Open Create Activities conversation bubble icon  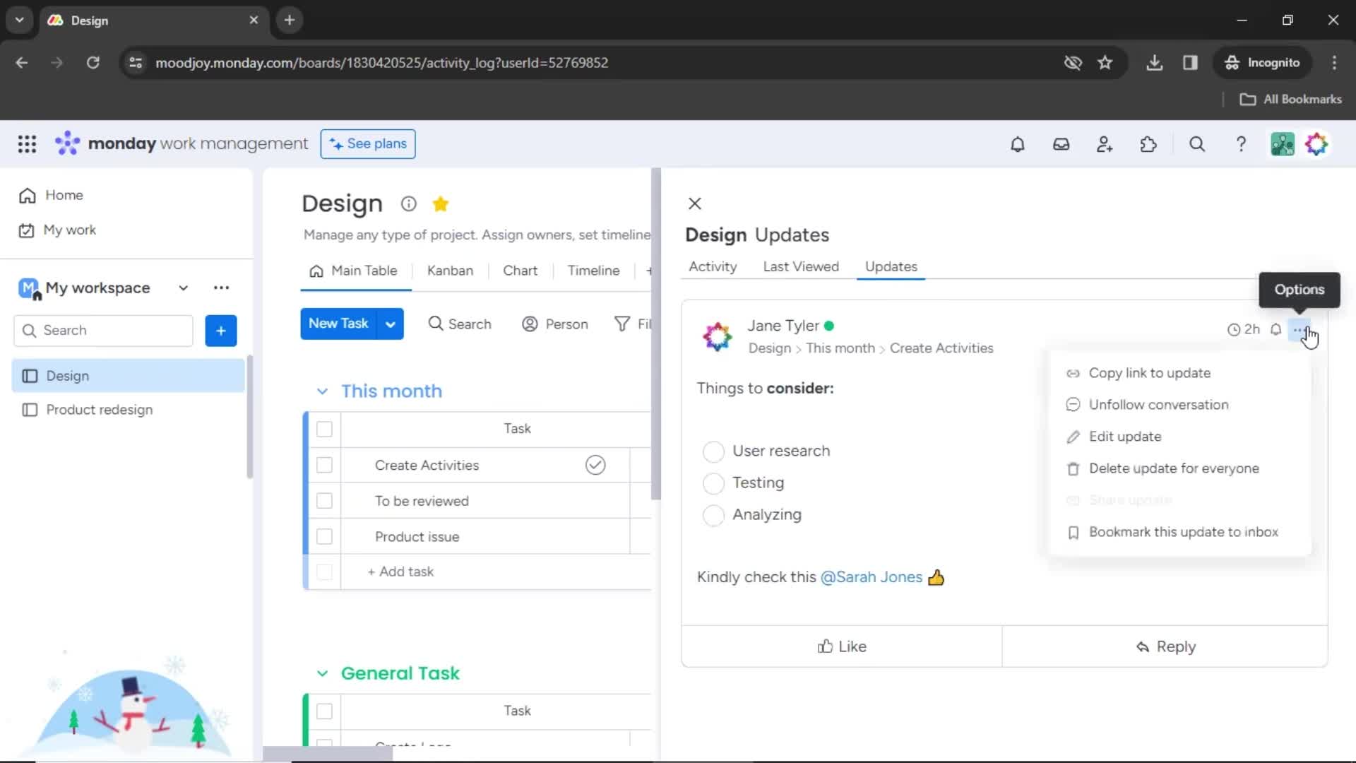tap(595, 465)
